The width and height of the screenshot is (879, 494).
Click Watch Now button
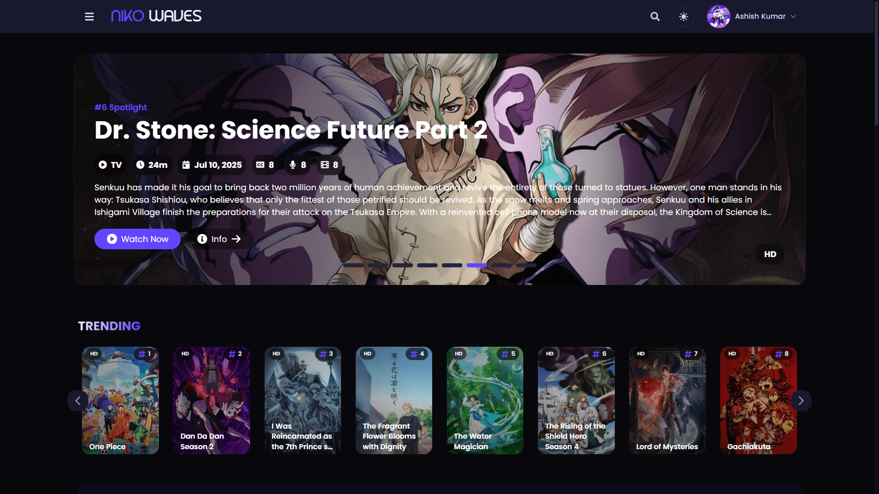click(x=137, y=239)
